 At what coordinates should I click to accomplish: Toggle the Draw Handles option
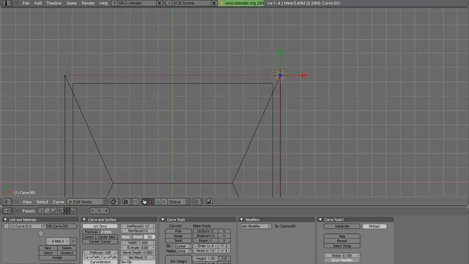[x=342, y=260]
